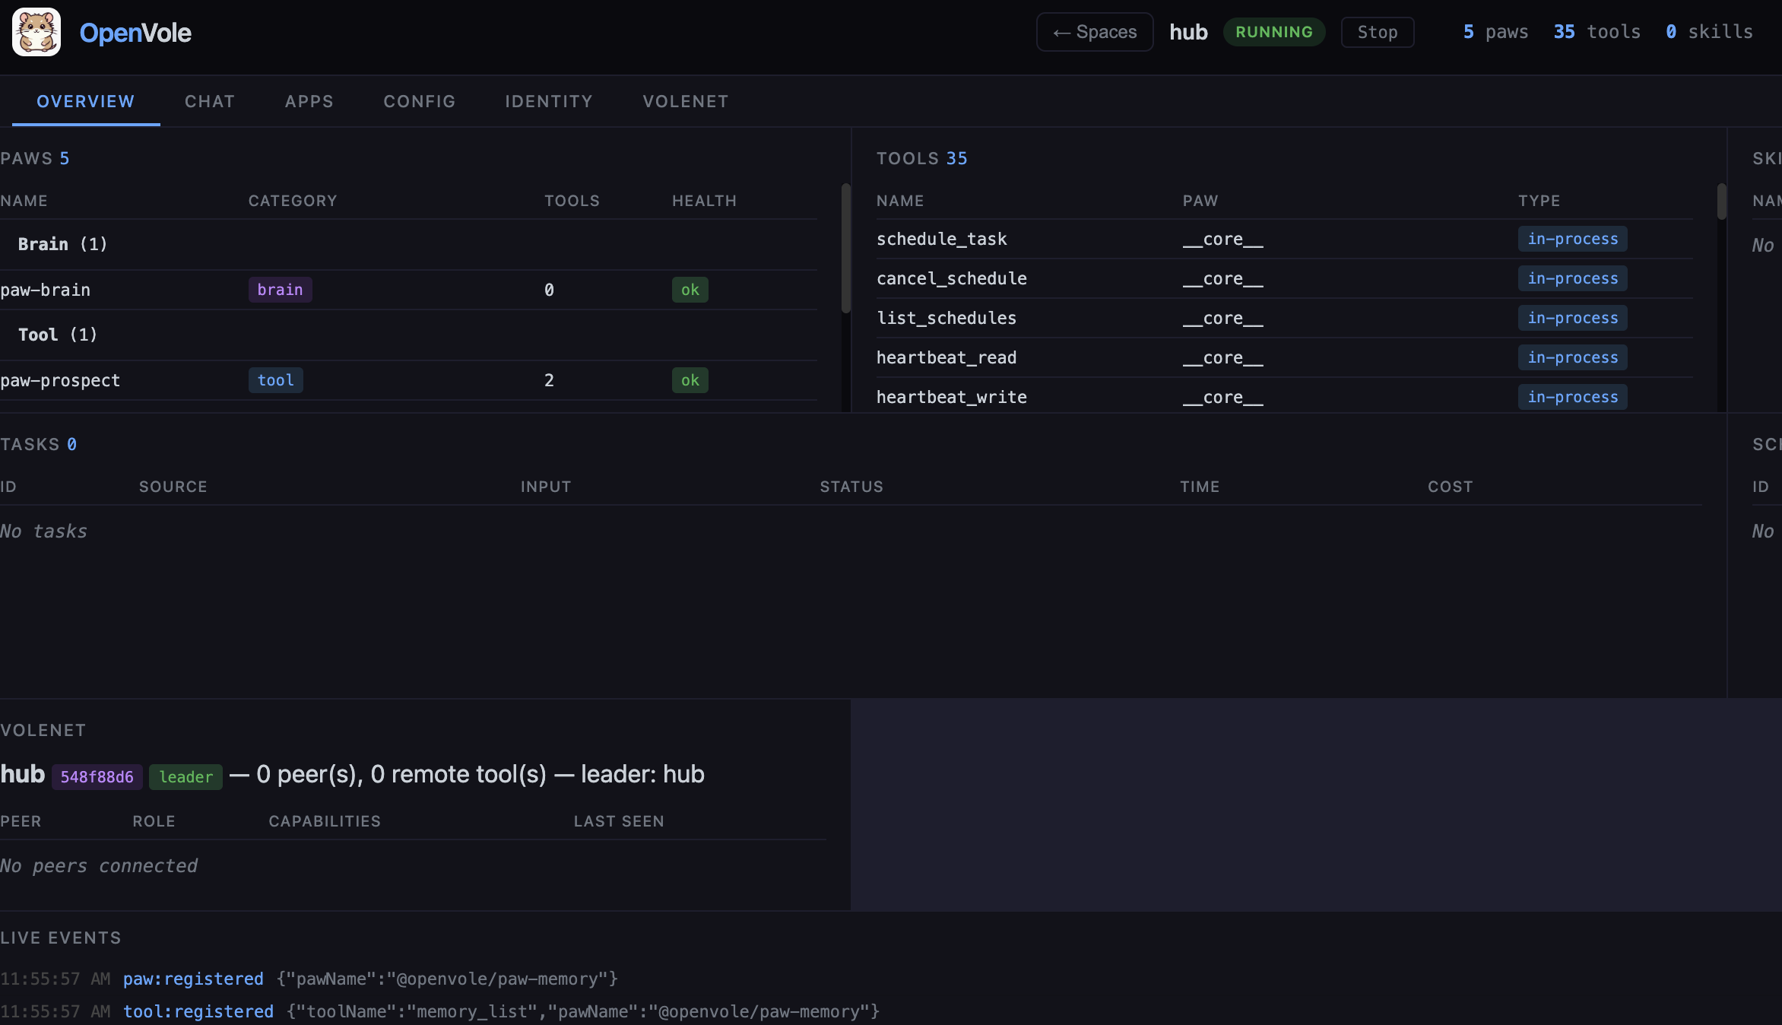This screenshot has height=1025, width=1782.
Task: Click the Tools PAW column header
Action: pyautogui.click(x=1200, y=201)
